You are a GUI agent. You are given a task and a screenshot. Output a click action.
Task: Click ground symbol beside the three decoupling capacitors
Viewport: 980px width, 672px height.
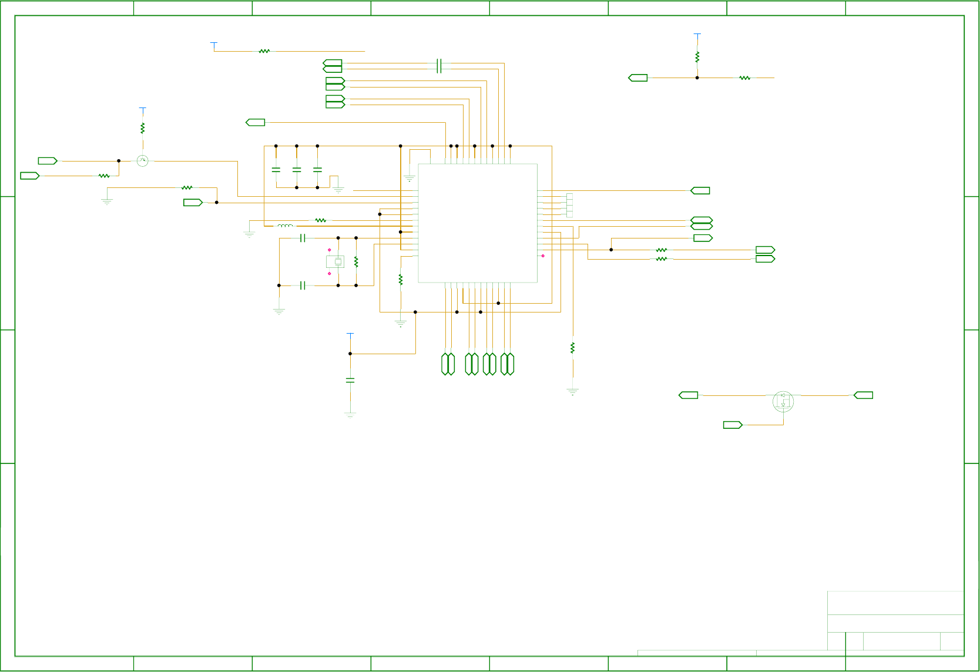point(338,189)
